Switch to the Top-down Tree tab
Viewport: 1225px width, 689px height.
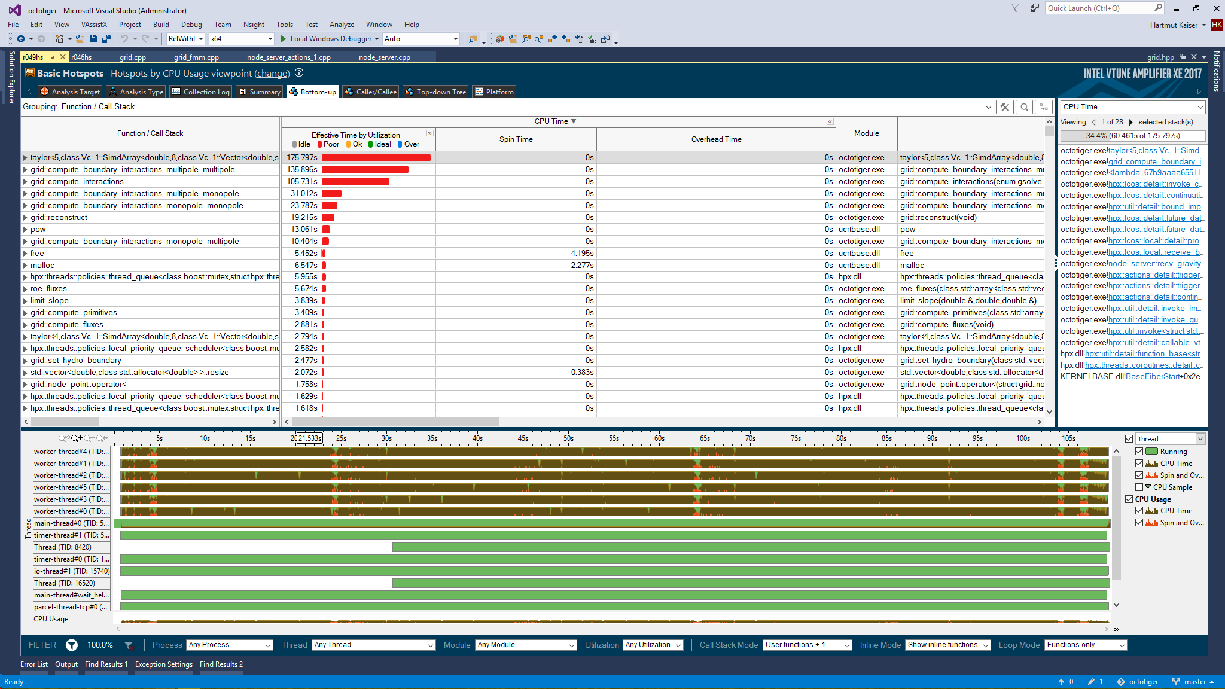pos(435,92)
